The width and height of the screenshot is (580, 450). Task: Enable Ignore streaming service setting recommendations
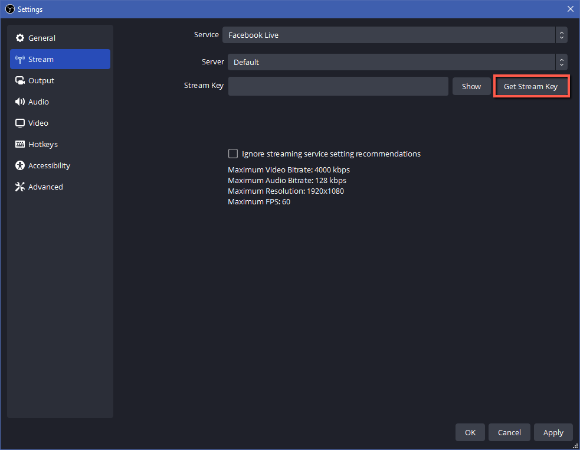coord(233,154)
